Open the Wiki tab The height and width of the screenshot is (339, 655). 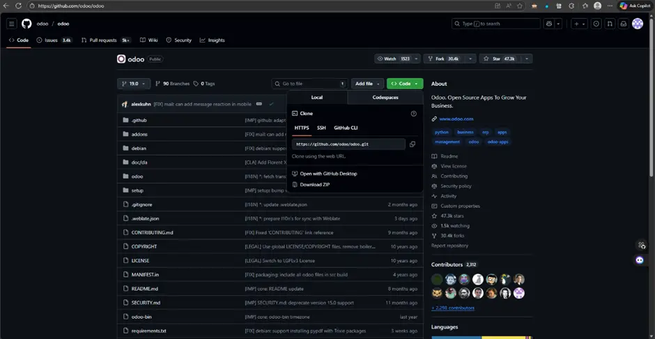148,40
